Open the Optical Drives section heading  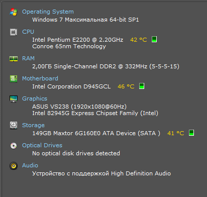[42, 145]
